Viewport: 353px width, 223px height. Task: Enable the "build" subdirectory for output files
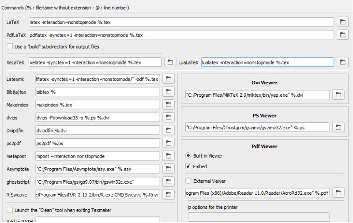pos(10,46)
